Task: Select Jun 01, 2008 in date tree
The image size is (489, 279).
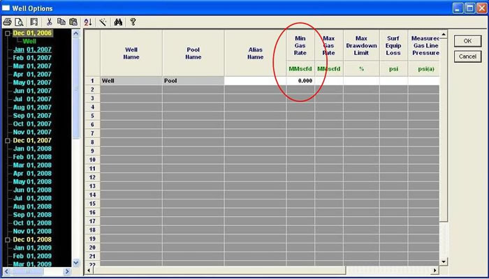Action: coord(33,190)
